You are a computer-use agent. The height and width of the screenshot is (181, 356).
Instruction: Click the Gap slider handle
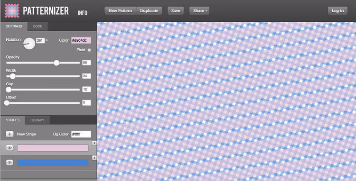click(9, 90)
